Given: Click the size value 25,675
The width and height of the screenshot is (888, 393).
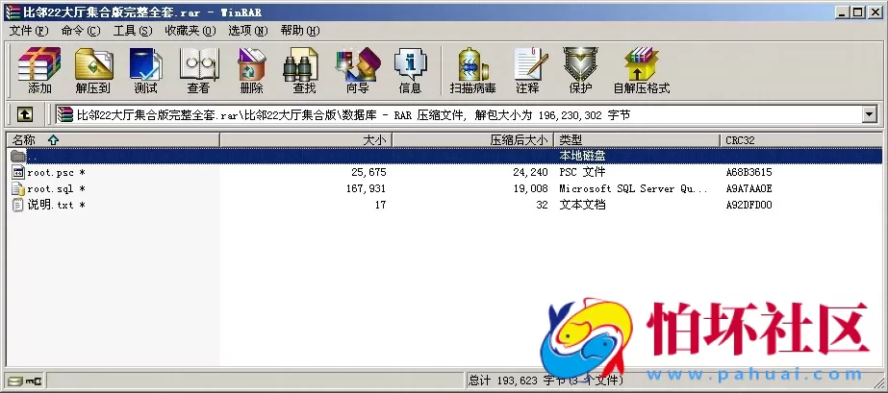Looking at the screenshot, I should (368, 172).
